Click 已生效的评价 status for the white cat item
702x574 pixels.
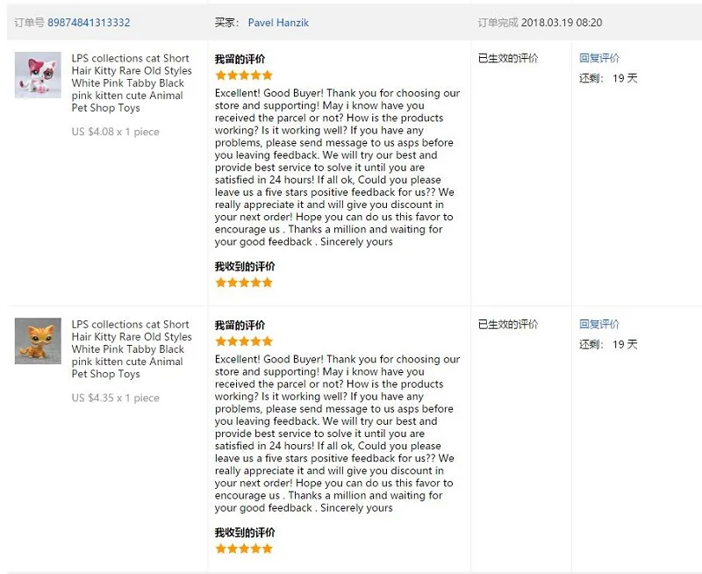coord(508,58)
